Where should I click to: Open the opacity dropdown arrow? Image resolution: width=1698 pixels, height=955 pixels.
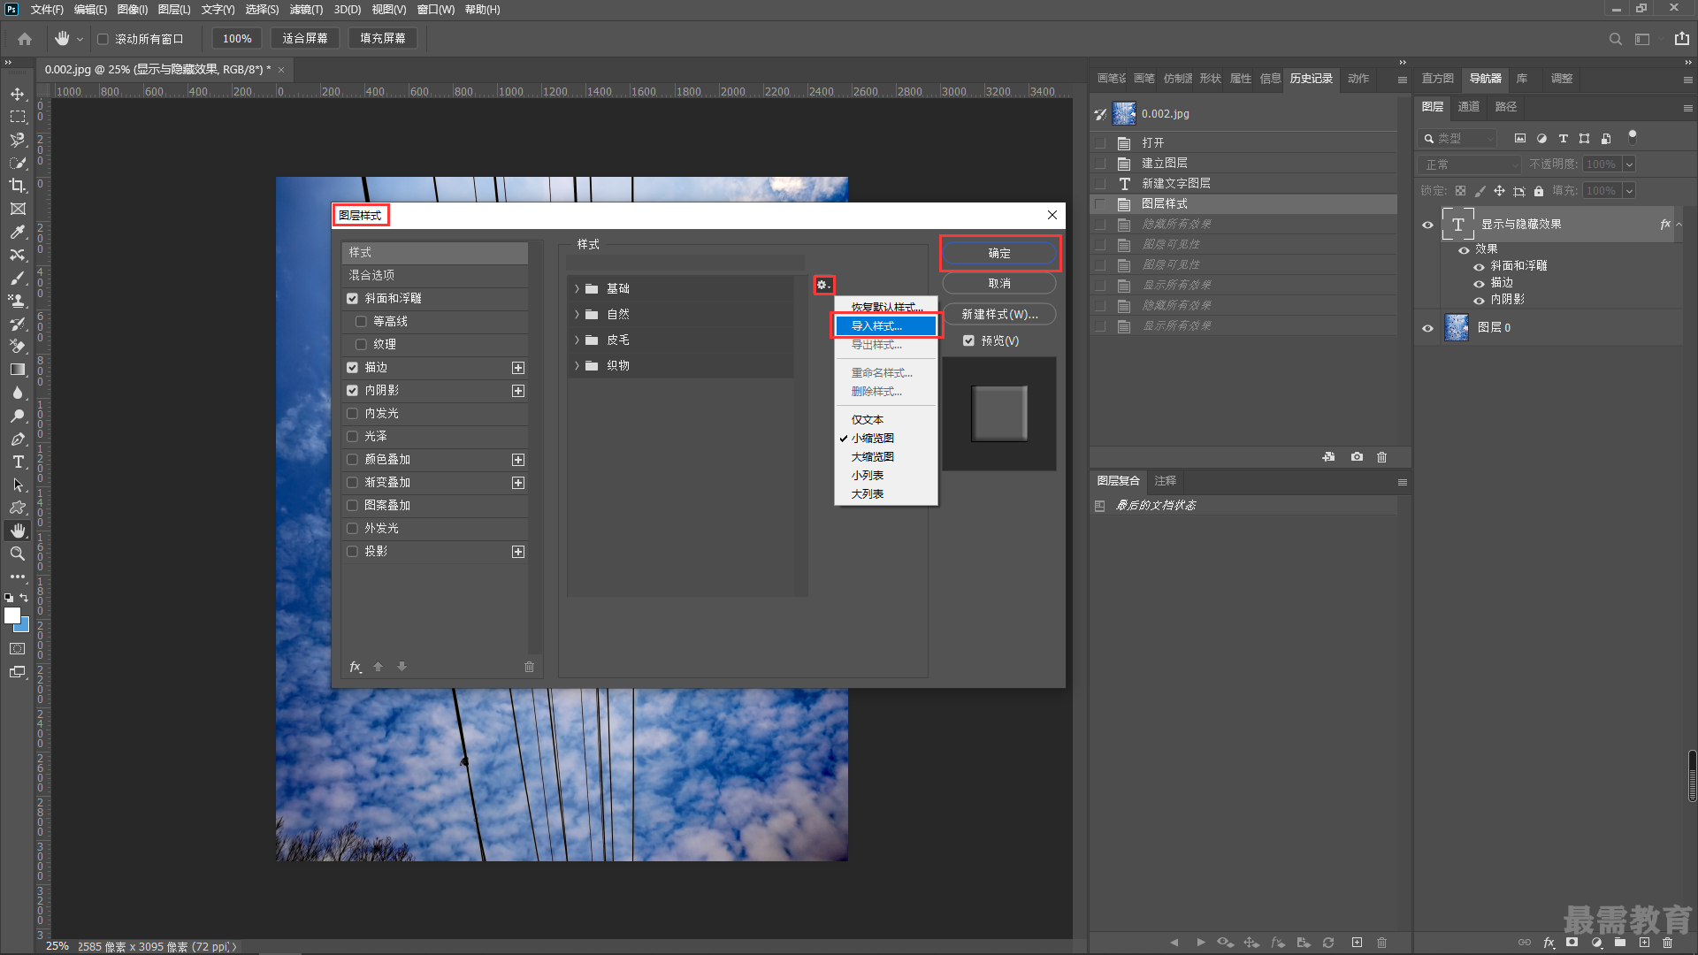coord(1629,164)
